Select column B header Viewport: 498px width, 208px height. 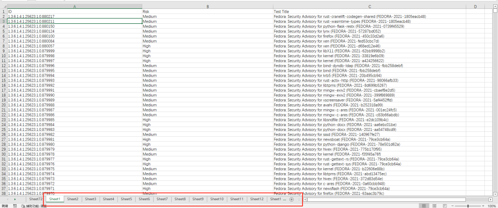[207, 6]
